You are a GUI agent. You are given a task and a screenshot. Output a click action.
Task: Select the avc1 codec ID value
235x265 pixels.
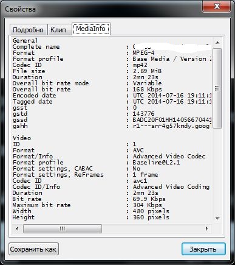[x=140, y=181]
